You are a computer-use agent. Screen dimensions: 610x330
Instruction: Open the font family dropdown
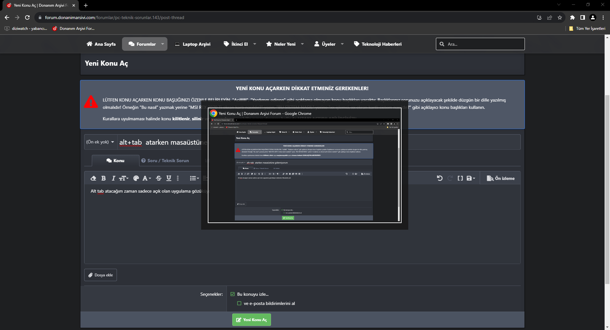point(146,178)
